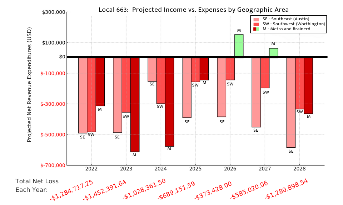Click the y-axis title "Projected Net Revenue Expenditures"
Image resolution: width=343 pixels, height=205 pixels.
tap(30, 84)
